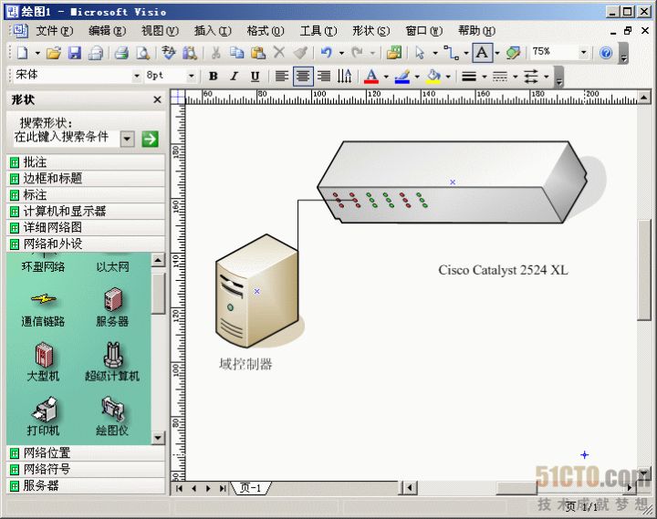The height and width of the screenshot is (519, 657).
Task: Select the 绘图仪 plotter shape
Action: coord(112,416)
